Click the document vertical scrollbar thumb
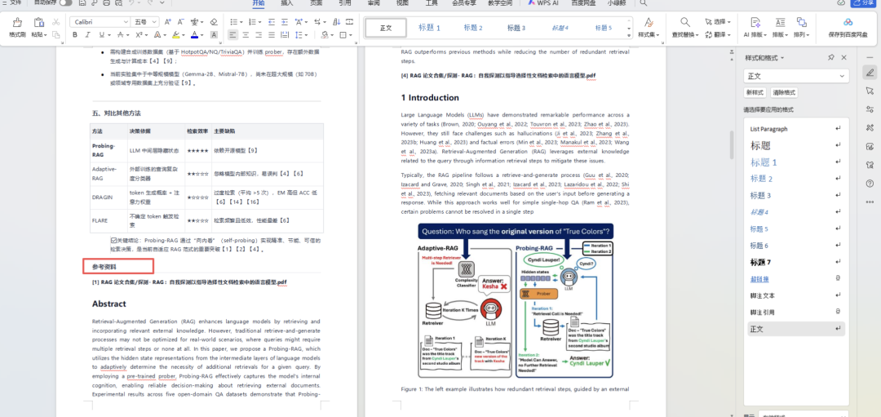 (731, 145)
